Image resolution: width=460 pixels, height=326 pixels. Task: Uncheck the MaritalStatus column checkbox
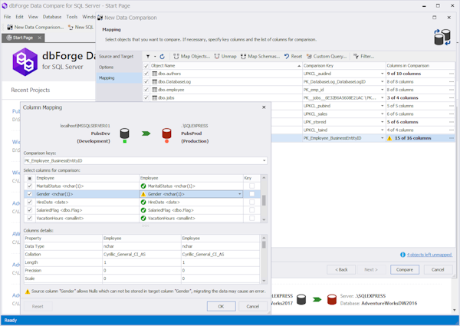(x=30, y=186)
